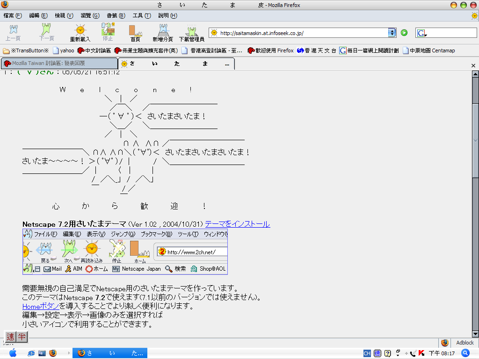Toggle the 速 input method button
This screenshot has height=359, width=479.
[x=11, y=337]
